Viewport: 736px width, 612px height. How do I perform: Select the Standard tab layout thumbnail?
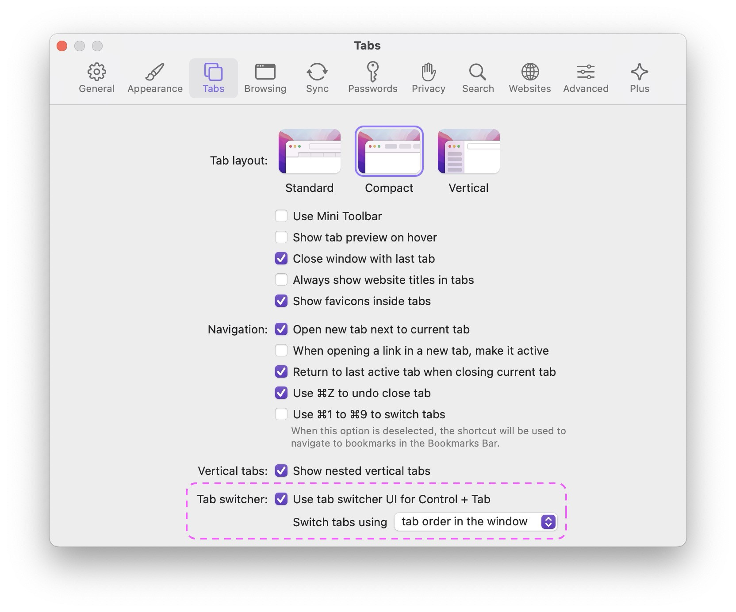point(310,152)
